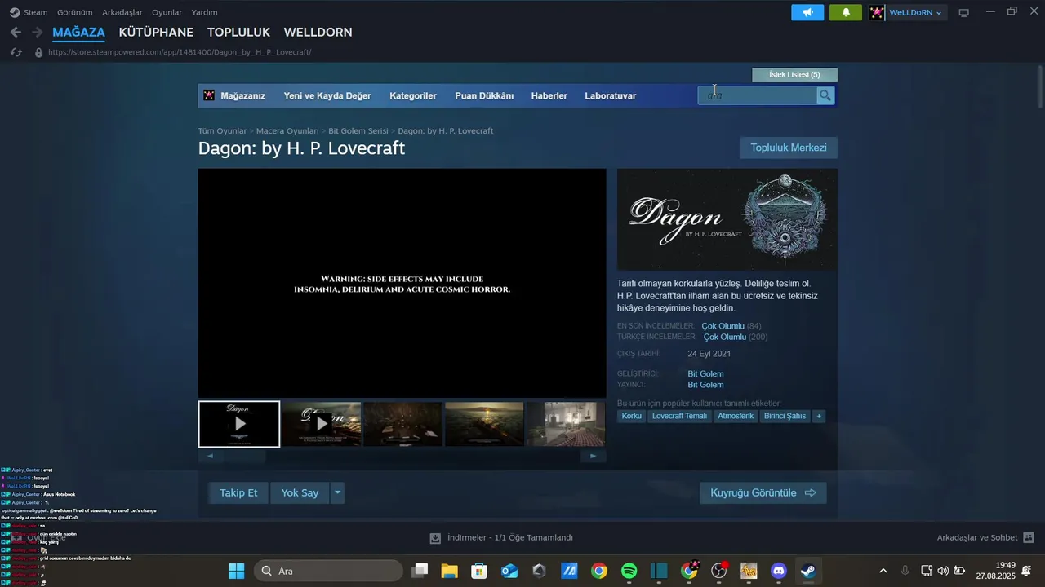
Task: Click the Kuyruğu Görüntüle arrow icon
Action: coord(811,493)
